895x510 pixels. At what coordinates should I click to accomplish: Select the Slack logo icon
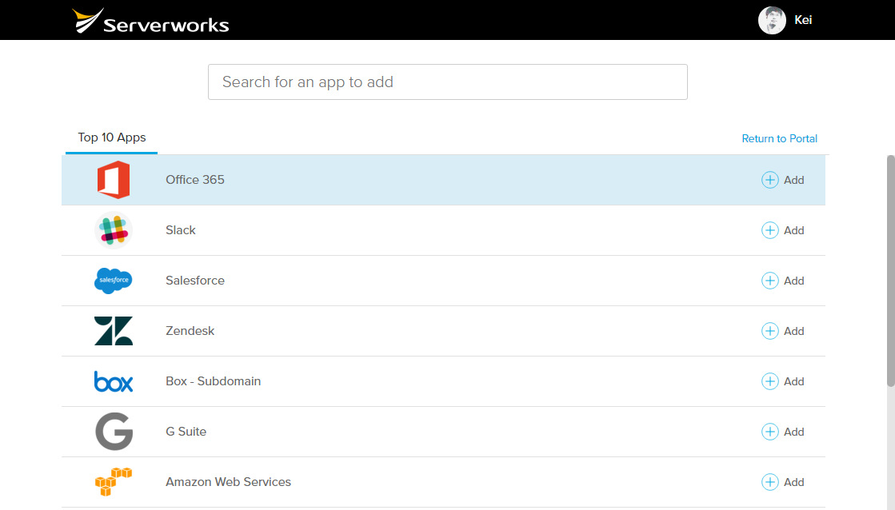pyautogui.click(x=114, y=230)
